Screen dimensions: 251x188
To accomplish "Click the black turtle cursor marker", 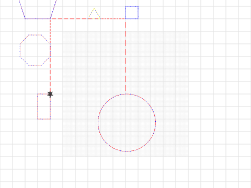I will pyautogui.click(x=50, y=94).
